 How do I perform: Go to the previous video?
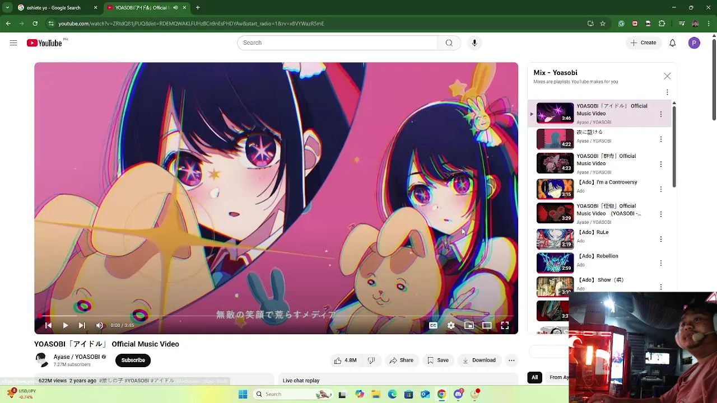coord(48,325)
